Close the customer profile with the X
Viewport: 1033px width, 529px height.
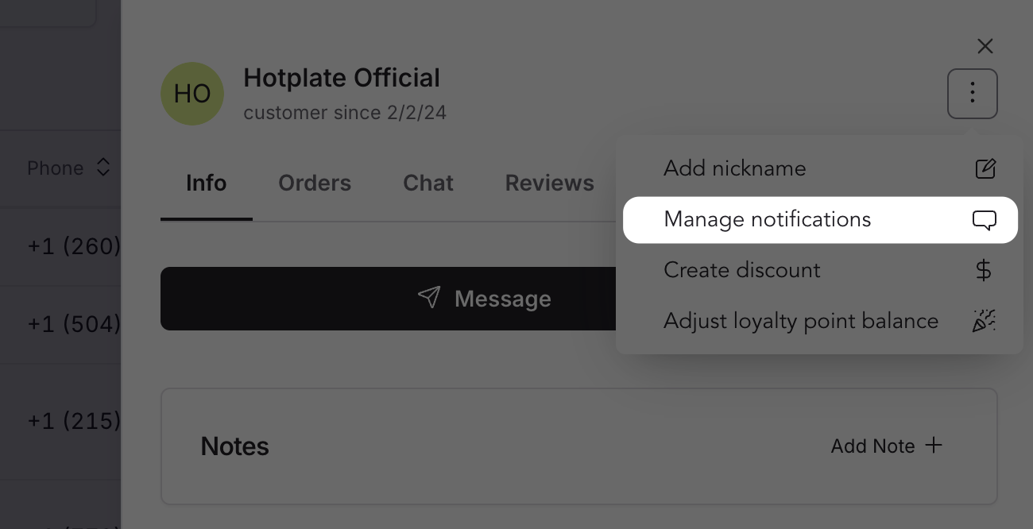click(x=985, y=46)
